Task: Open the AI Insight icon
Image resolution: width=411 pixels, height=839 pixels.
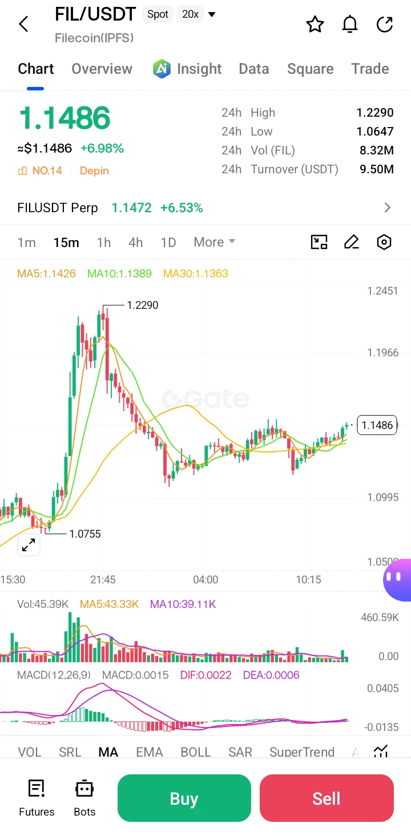Action: tap(162, 69)
